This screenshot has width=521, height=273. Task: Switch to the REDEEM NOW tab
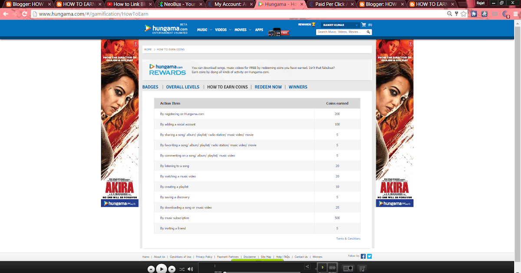click(268, 87)
